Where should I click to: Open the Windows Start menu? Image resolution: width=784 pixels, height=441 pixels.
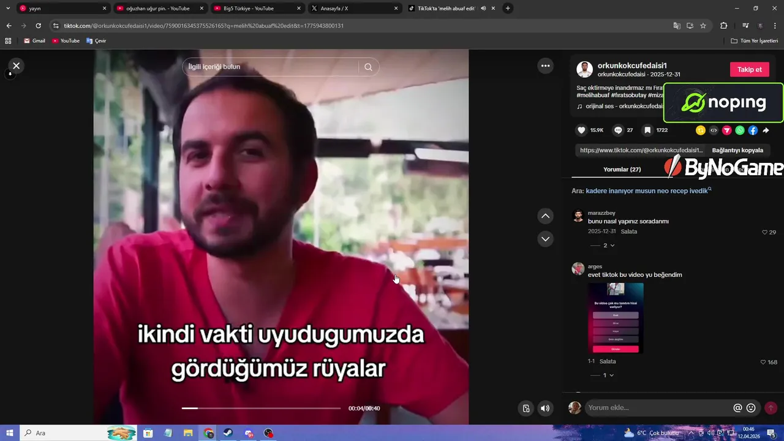point(9,433)
